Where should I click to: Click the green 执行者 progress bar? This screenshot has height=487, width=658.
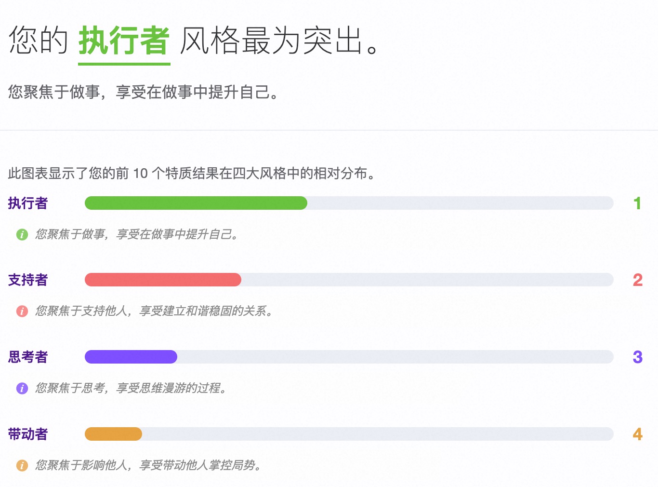point(196,203)
